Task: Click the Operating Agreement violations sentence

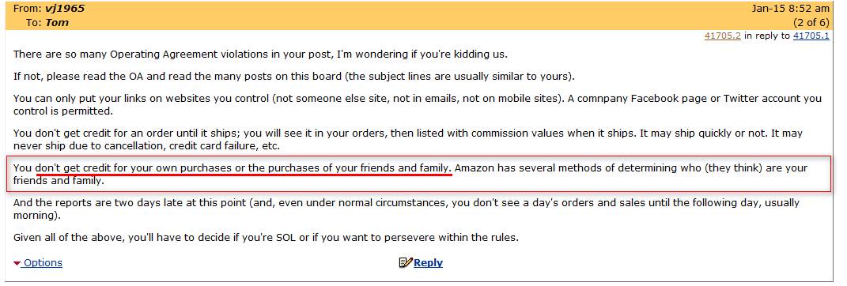Action: coord(260,55)
